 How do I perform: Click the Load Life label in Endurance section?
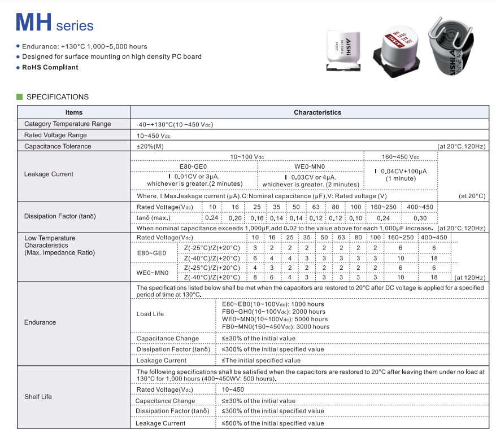150,314
